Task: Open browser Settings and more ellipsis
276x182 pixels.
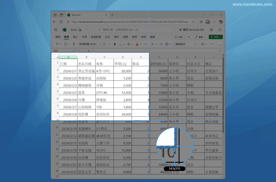Action: pyautogui.click(x=214, y=22)
